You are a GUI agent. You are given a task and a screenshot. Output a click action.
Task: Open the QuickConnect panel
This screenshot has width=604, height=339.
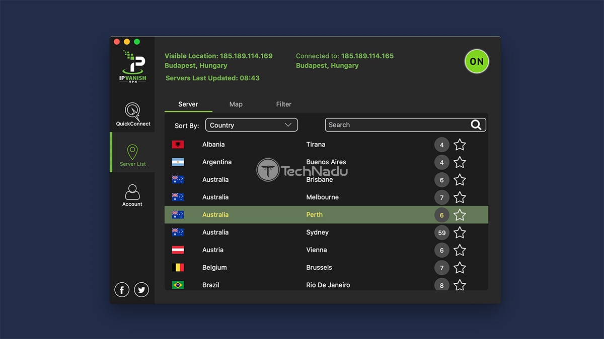pyautogui.click(x=133, y=115)
